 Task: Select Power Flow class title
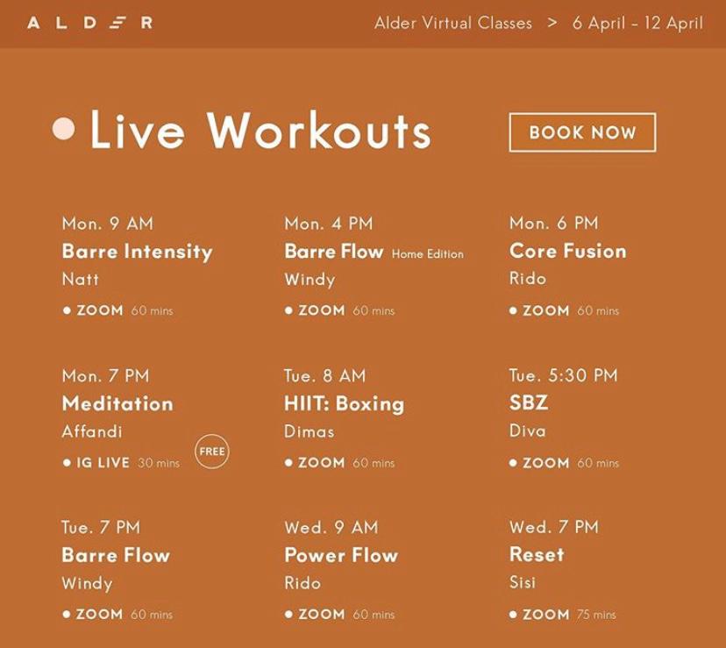341,555
